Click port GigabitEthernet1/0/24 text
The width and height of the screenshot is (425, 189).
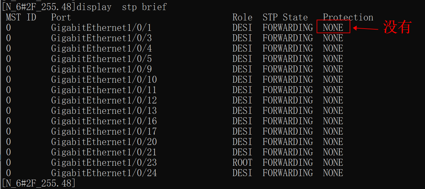click(x=104, y=173)
